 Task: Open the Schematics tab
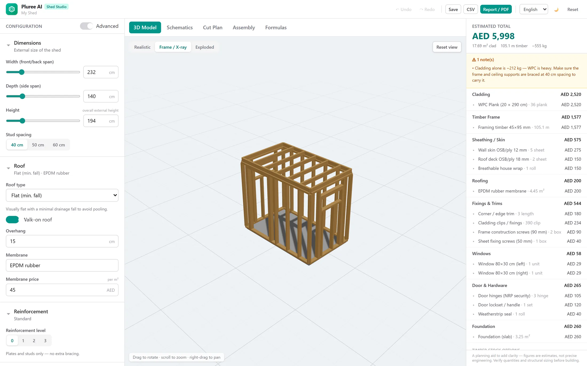click(180, 27)
